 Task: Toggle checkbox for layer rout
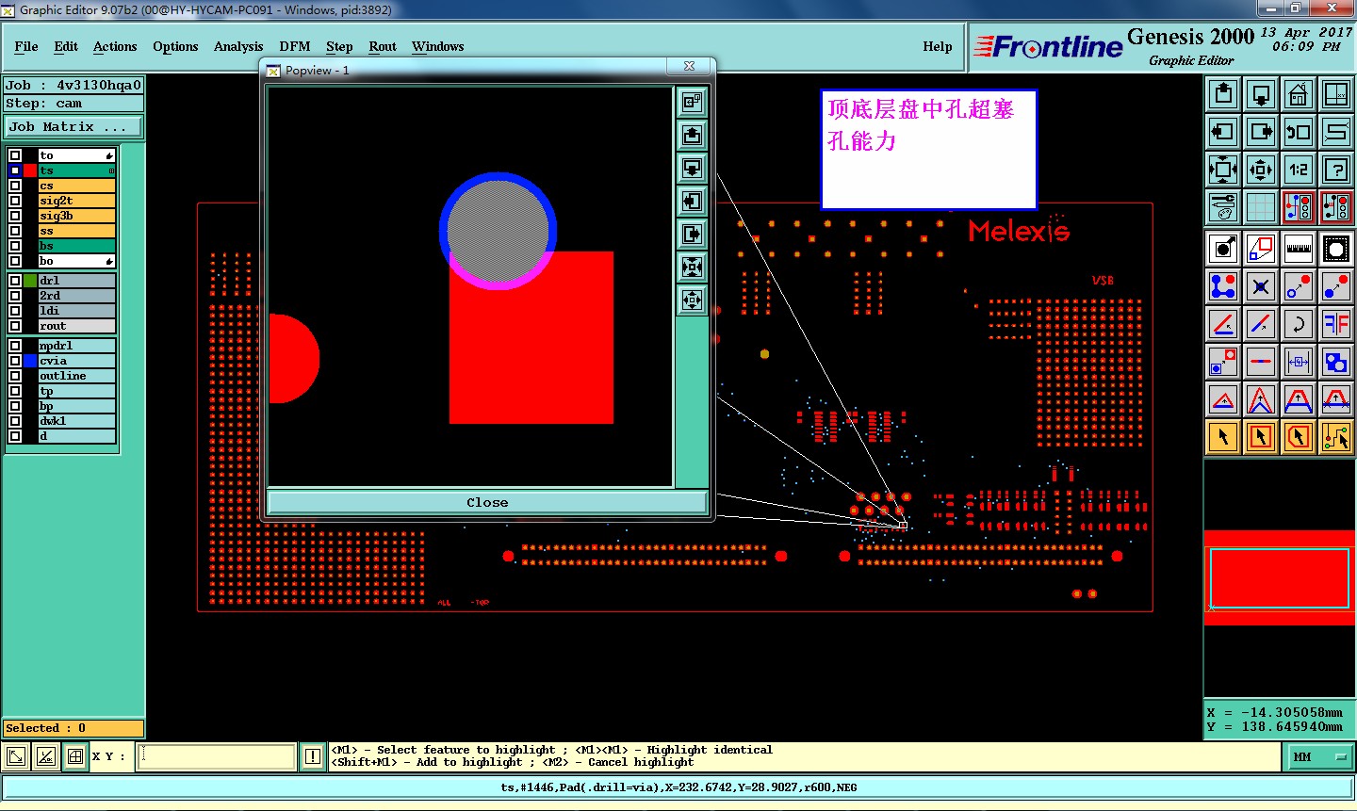pos(15,326)
